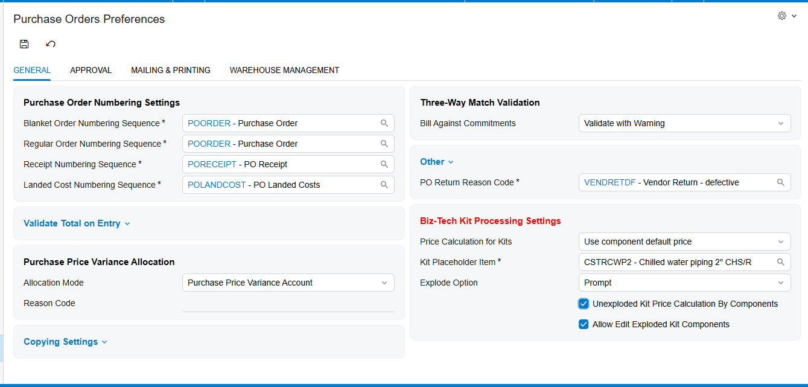Collapse the Other section
The height and width of the screenshot is (387, 808).
[x=437, y=162]
